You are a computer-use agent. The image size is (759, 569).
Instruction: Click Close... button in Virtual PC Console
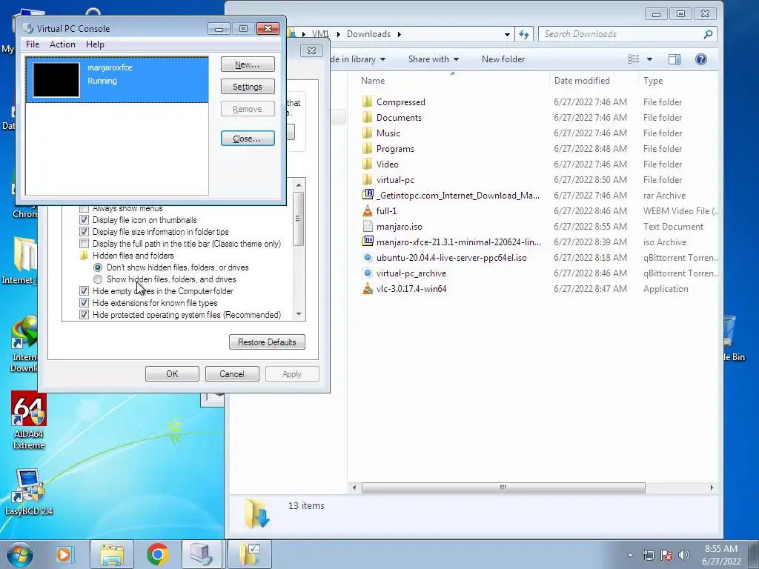coord(248,139)
